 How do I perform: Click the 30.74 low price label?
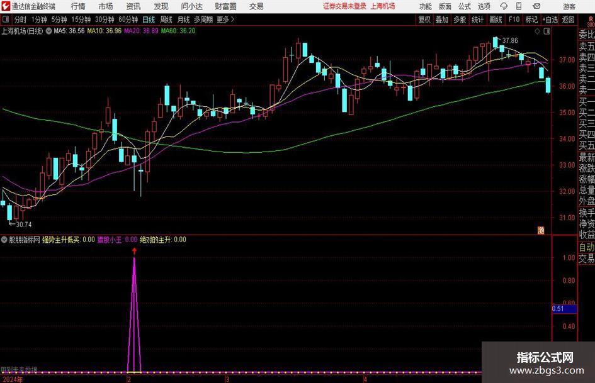click(23, 225)
